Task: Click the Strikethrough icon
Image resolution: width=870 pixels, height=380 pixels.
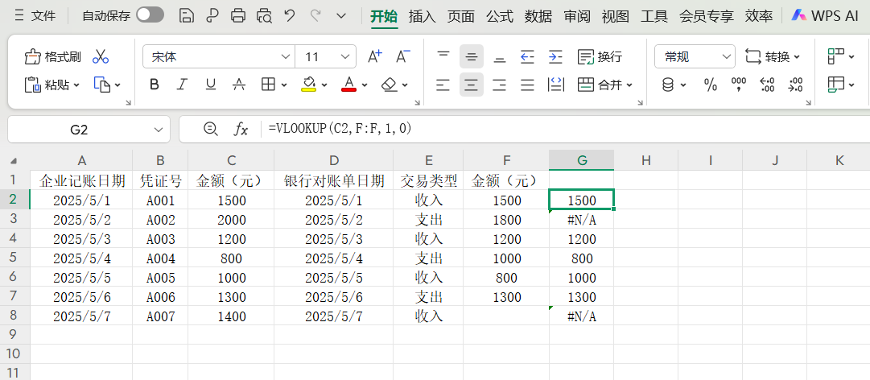Action: coord(239,85)
